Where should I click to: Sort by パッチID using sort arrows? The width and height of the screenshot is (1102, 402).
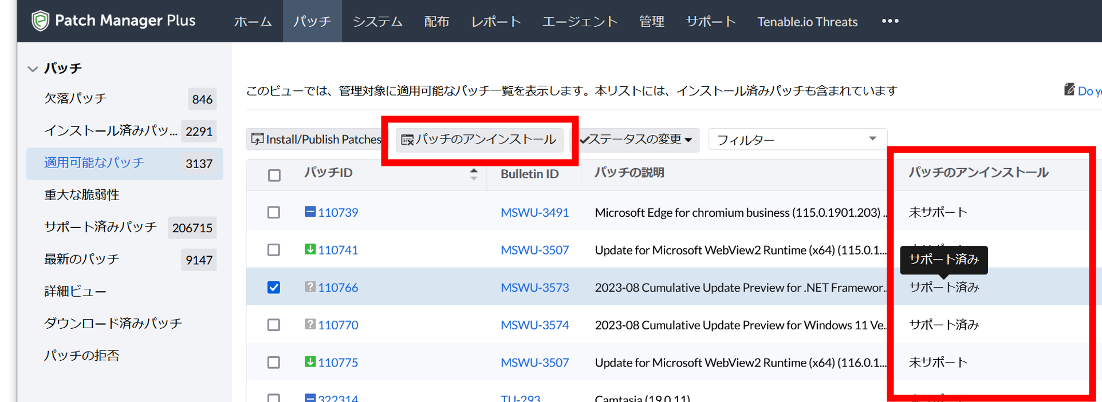point(473,174)
